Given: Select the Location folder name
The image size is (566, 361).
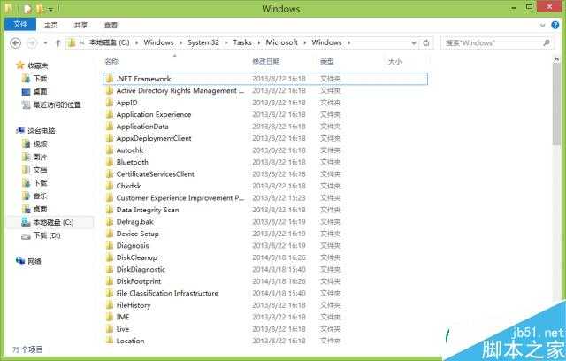Looking at the screenshot, I should (x=130, y=341).
